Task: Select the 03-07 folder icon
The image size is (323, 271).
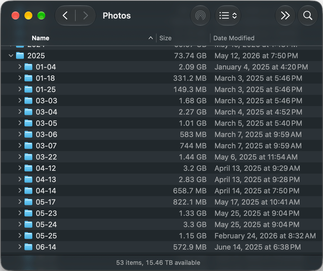Action: tap(28, 145)
